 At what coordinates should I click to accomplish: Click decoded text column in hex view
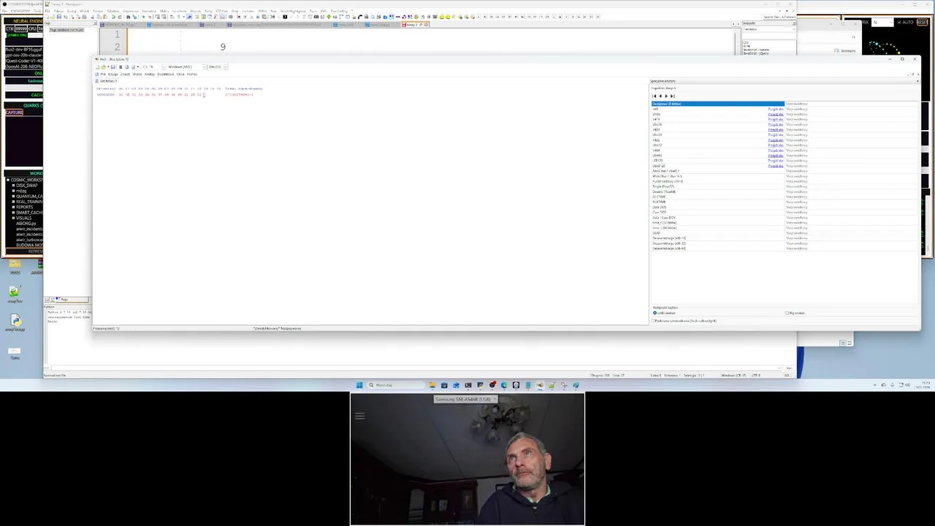tap(240, 95)
